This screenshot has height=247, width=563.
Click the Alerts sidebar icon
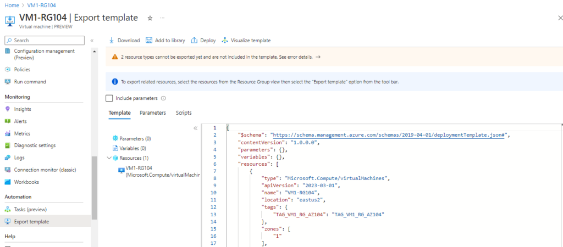pyautogui.click(x=8, y=121)
